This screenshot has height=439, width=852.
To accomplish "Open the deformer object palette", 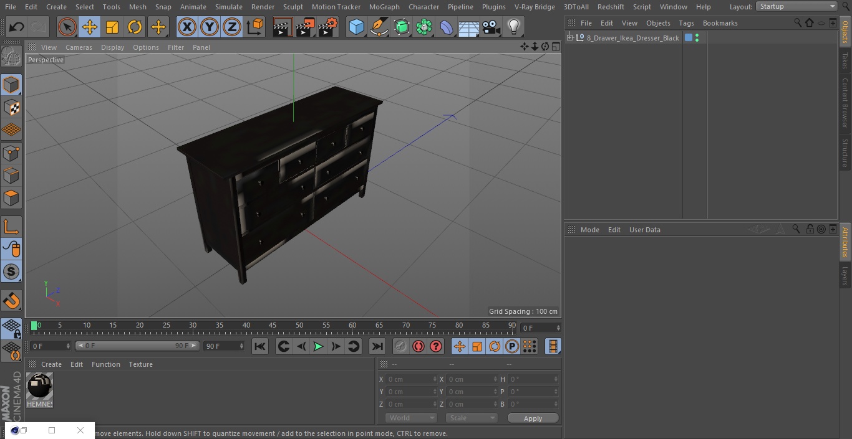I will [x=447, y=27].
